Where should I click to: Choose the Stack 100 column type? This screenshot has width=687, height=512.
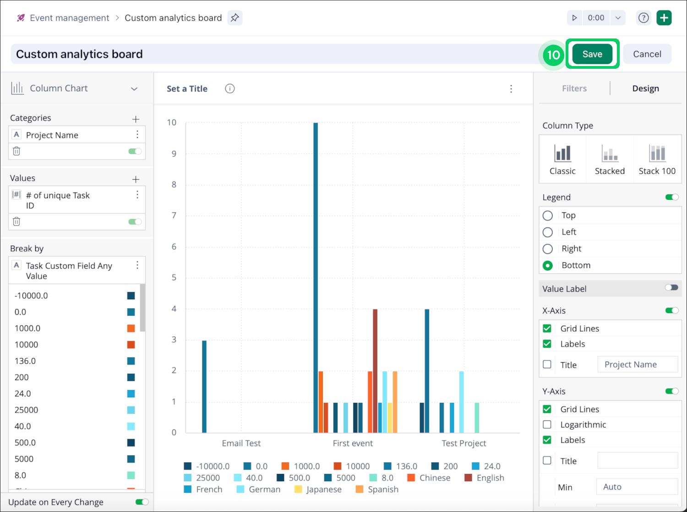tap(657, 159)
